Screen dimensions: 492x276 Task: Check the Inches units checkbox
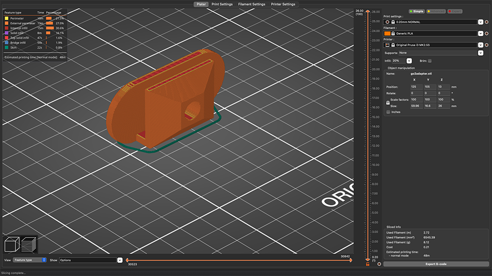(x=388, y=112)
